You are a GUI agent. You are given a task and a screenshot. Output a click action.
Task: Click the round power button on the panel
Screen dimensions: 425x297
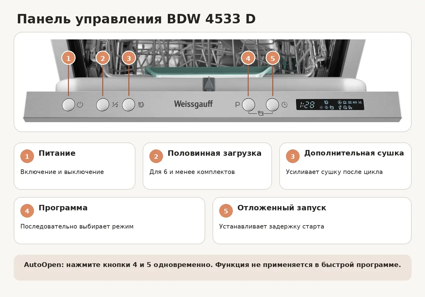[68, 105]
